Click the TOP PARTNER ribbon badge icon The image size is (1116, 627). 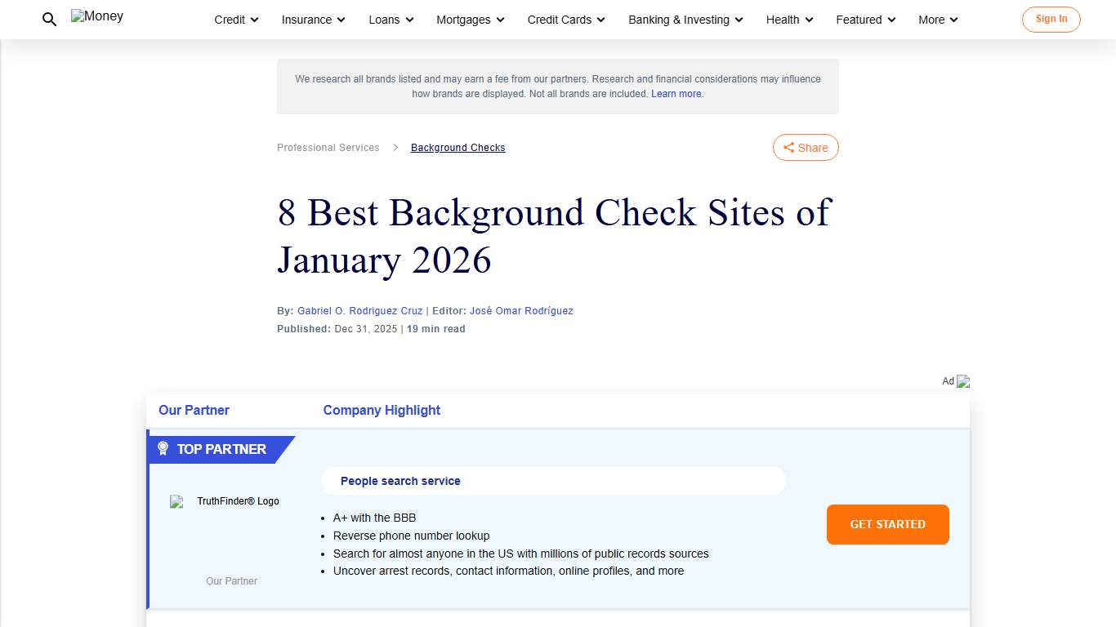point(163,448)
